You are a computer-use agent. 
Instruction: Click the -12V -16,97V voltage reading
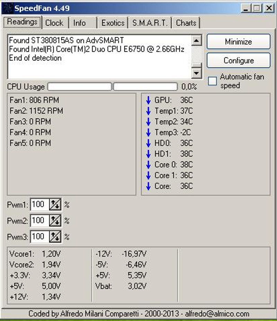(x=121, y=254)
